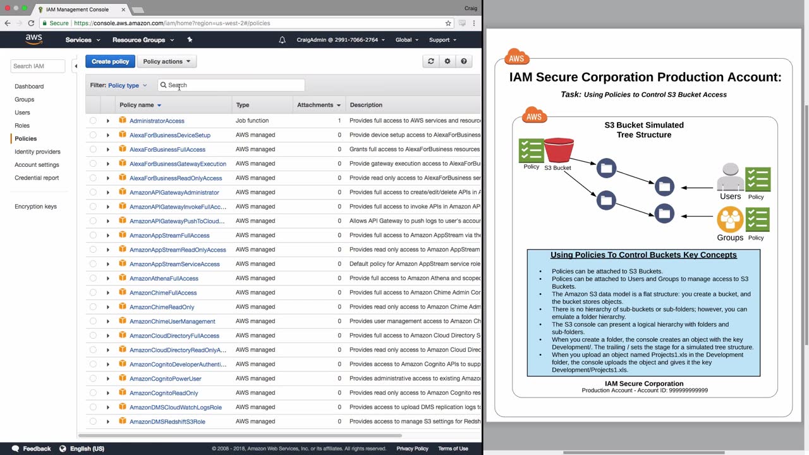Click the S3 Bucket icon in the diagram

click(x=559, y=150)
